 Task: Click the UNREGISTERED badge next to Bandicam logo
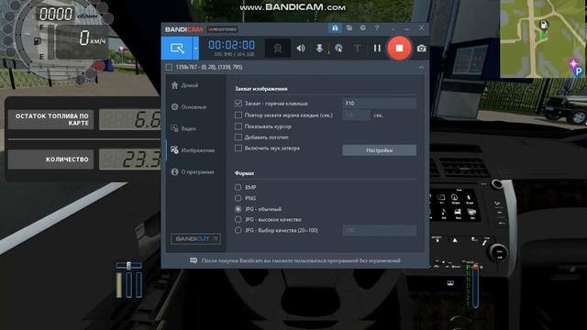(x=222, y=29)
